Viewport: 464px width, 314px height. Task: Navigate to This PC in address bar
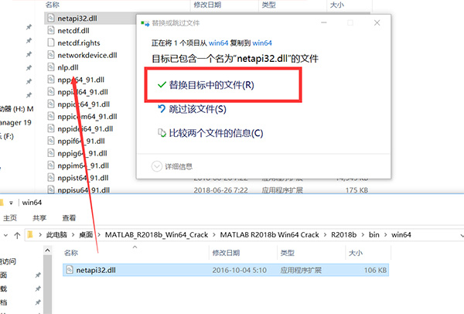click(x=56, y=235)
